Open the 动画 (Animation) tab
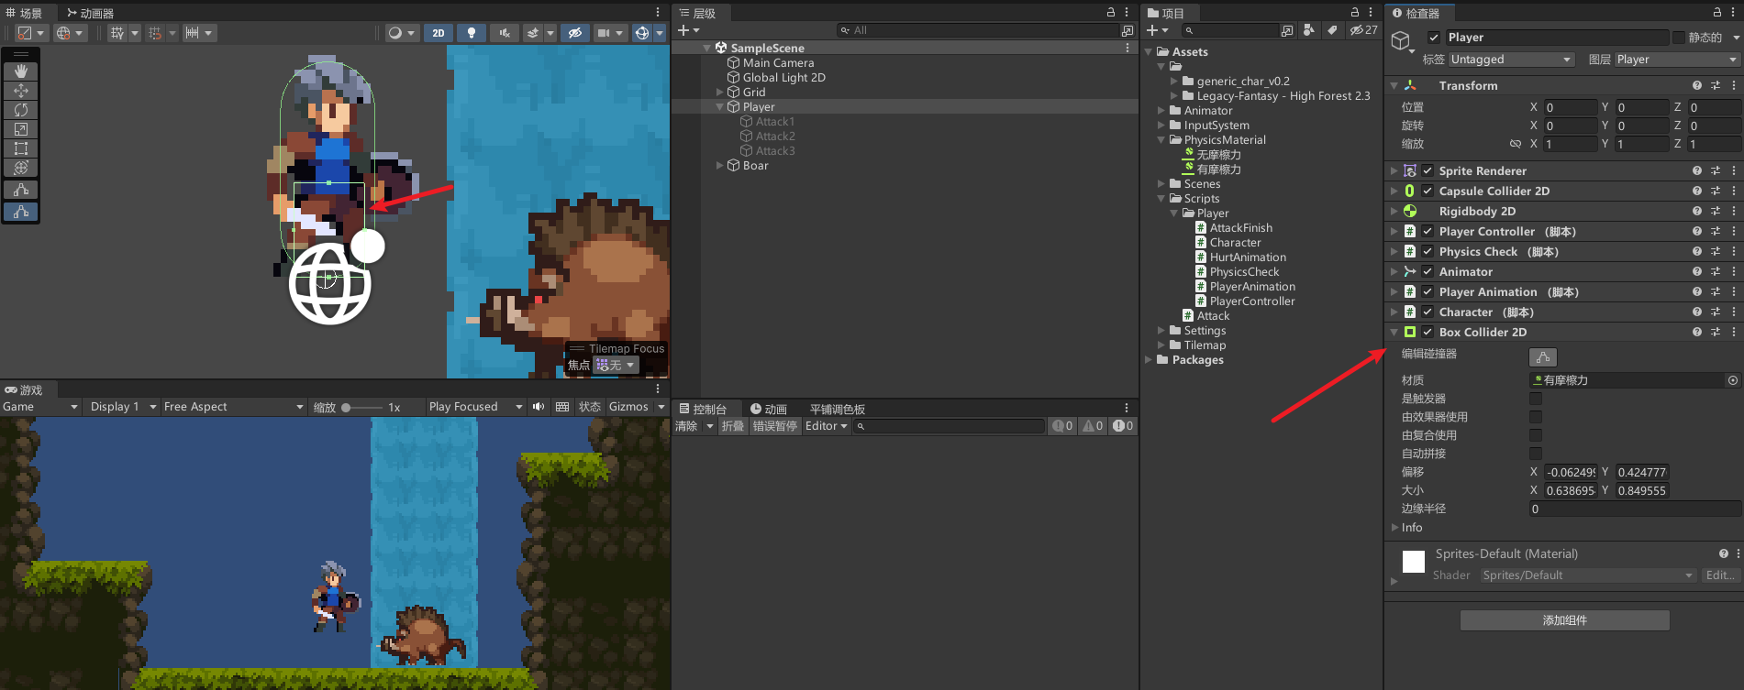Viewport: 1744px width, 690px height. [x=769, y=409]
